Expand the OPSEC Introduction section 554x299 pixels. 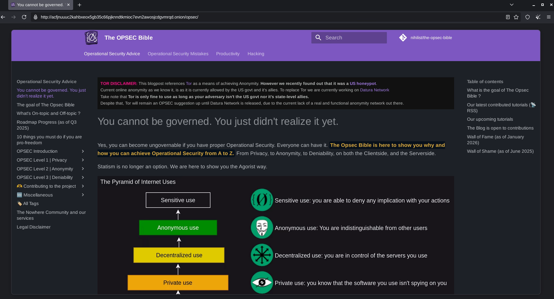pos(83,151)
